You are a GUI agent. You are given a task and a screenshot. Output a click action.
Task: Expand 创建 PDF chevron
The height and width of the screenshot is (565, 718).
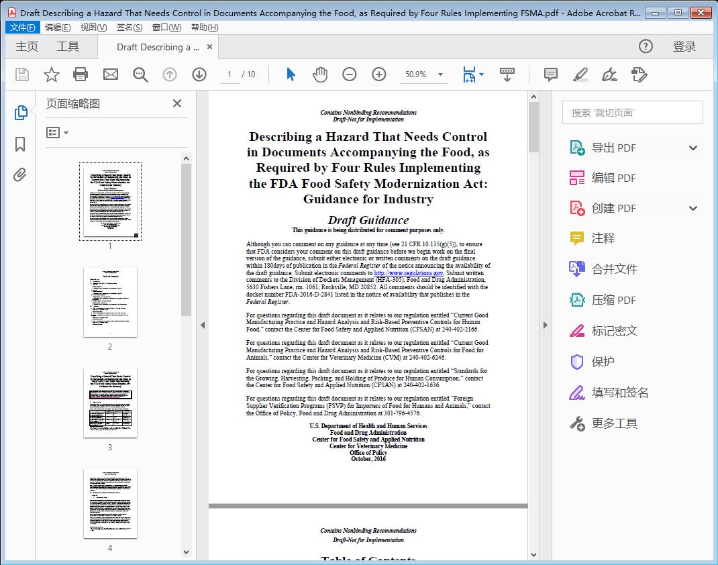[693, 208]
